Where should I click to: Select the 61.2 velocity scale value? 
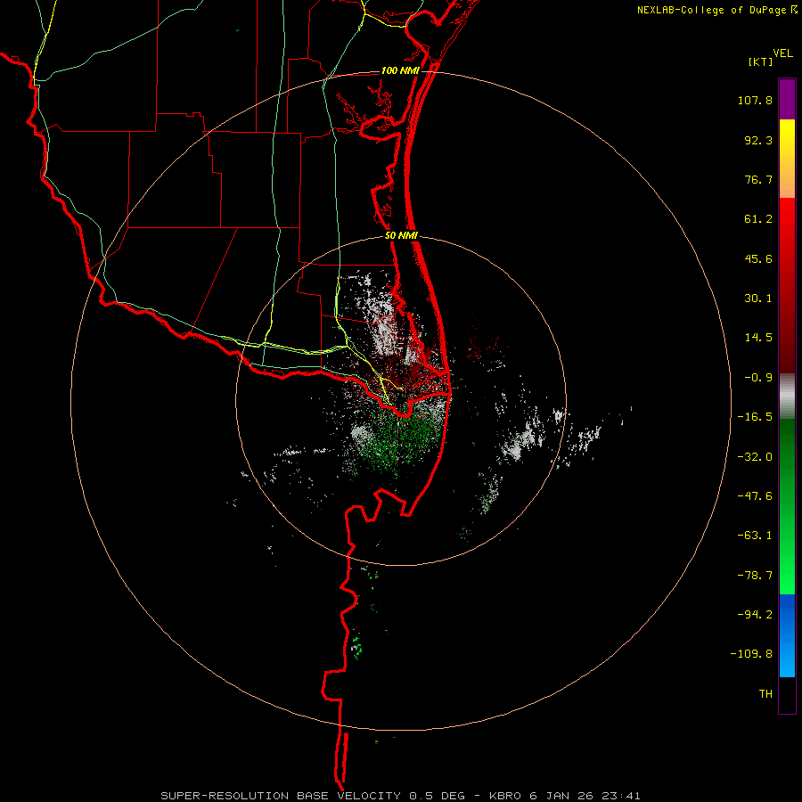pyautogui.click(x=758, y=219)
